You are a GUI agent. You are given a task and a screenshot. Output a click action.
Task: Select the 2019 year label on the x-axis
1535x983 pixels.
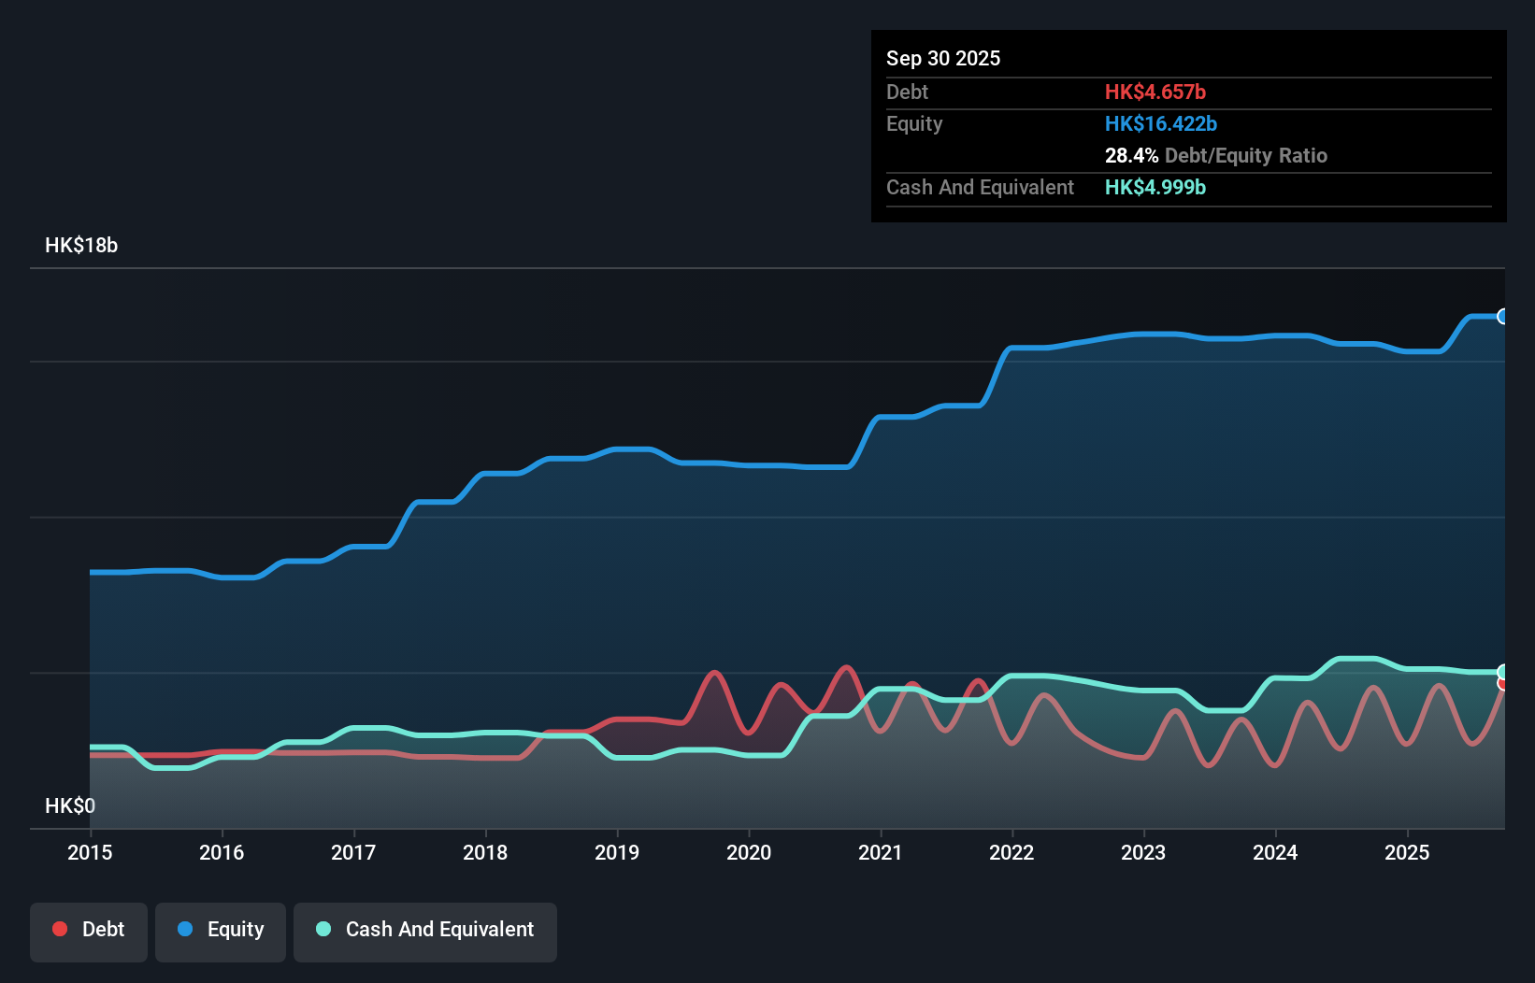point(617,852)
